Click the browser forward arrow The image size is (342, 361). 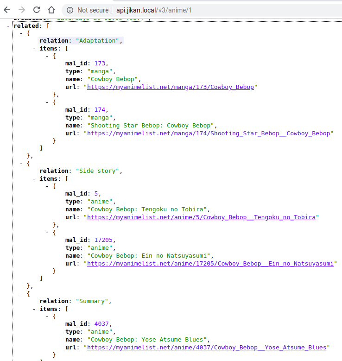(x=22, y=10)
